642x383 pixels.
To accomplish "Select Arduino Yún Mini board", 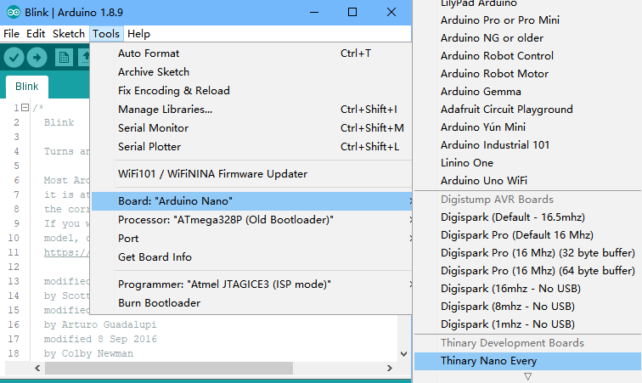I will click(x=527, y=127).
